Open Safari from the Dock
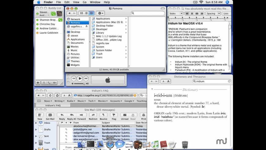 point(110,144)
